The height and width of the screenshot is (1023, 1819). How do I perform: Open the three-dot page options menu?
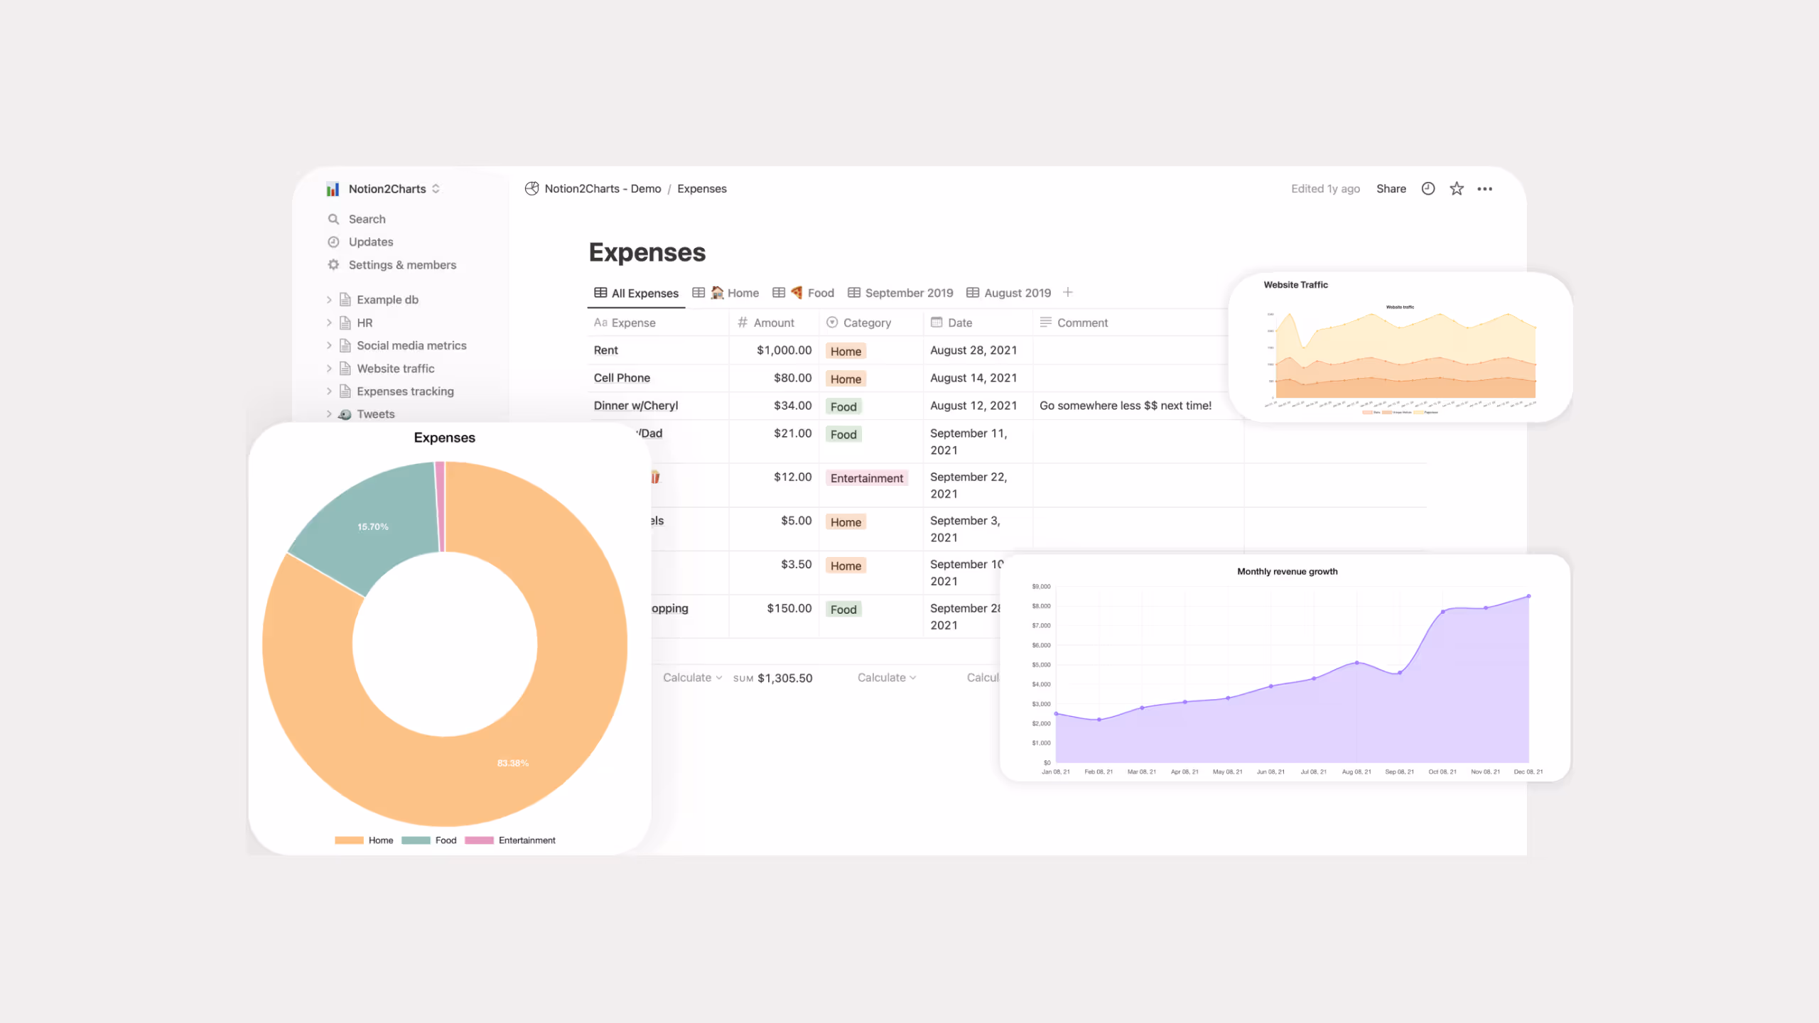pyautogui.click(x=1484, y=189)
